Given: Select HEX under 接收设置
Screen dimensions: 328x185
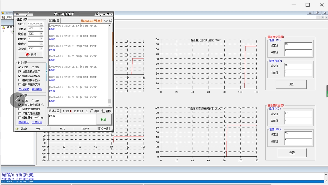Looking at the screenshot, I should tap(33, 67).
